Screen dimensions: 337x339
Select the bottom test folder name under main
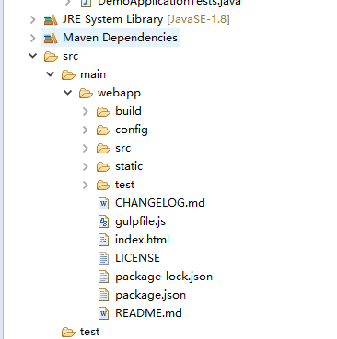(x=89, y=332)
